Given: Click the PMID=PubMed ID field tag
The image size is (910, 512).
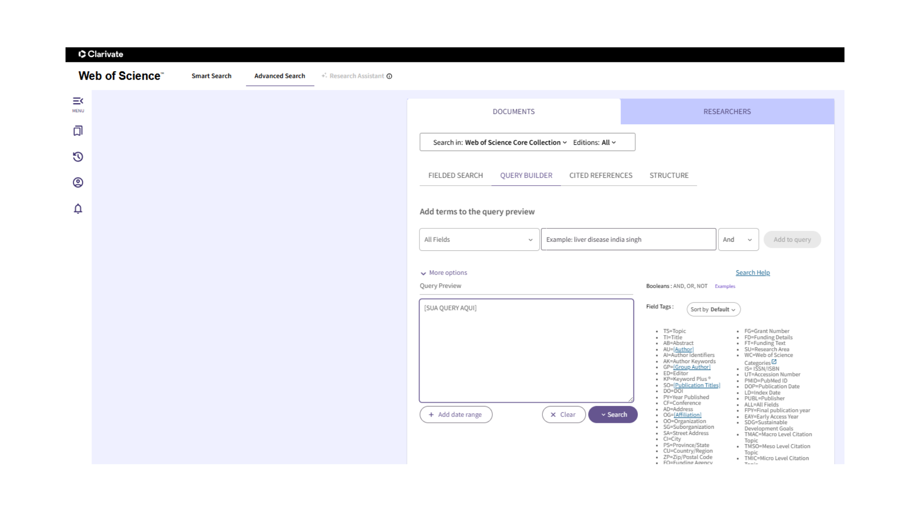Looking at the screenshot, I should tap(766, 380).
